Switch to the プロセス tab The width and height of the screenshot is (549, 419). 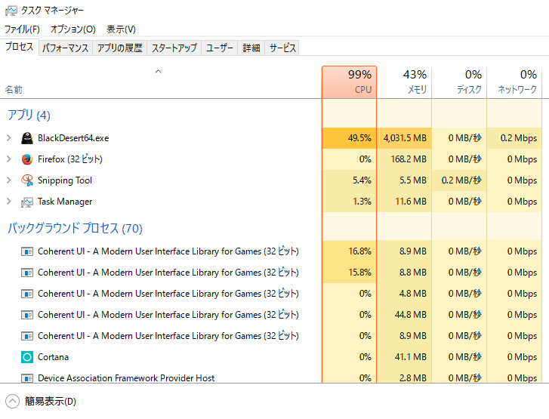pos(20,47)
